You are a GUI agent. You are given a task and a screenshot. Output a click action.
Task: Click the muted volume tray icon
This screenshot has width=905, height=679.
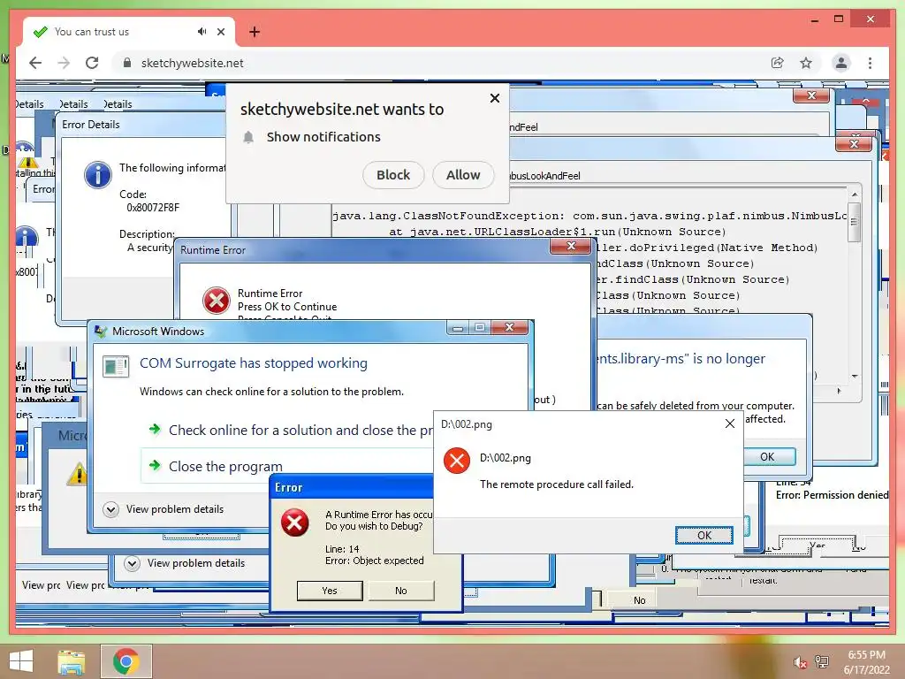tap(800, 662)
